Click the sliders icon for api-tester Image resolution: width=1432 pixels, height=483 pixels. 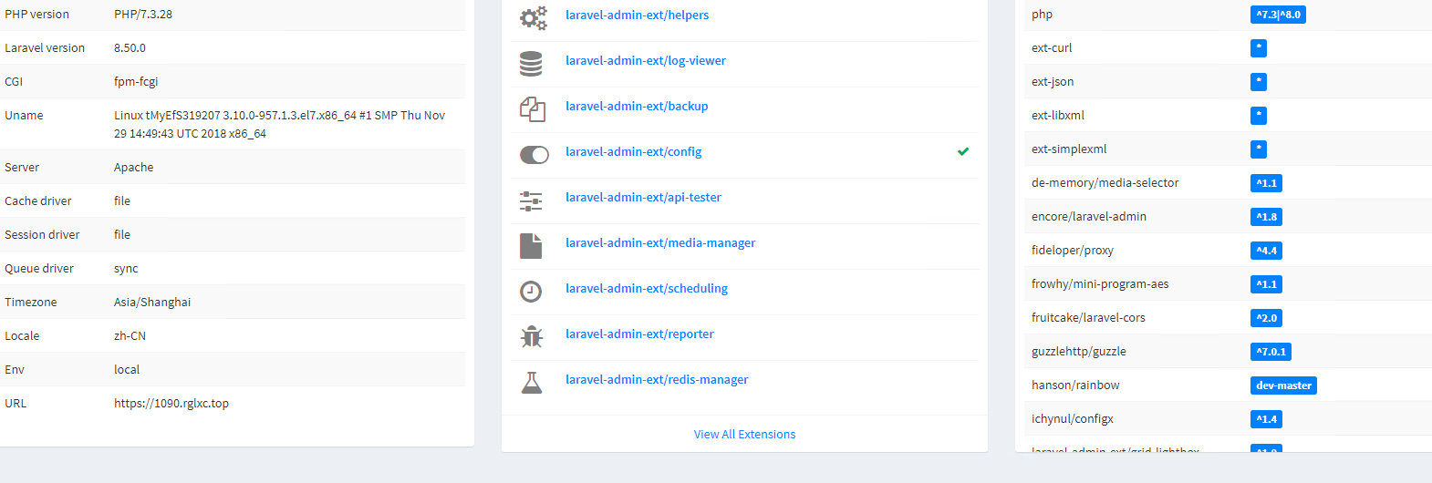pos(531,200)
